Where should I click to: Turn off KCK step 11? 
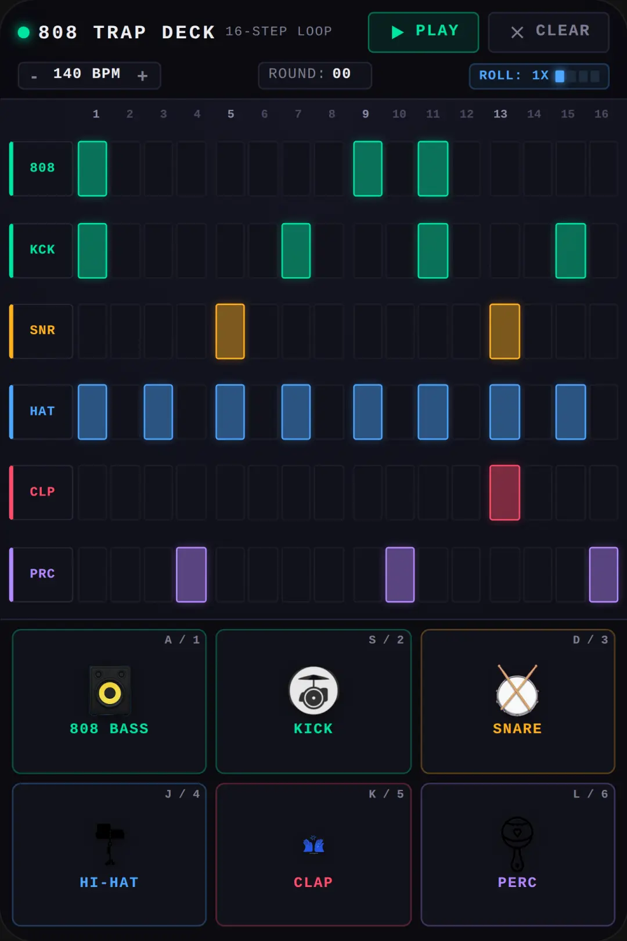433,250
